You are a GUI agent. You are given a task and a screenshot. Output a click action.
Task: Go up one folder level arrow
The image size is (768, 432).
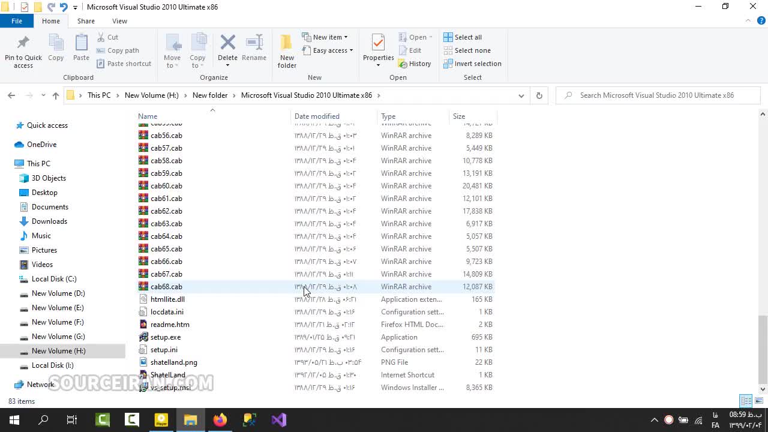(x=56, y=95)
